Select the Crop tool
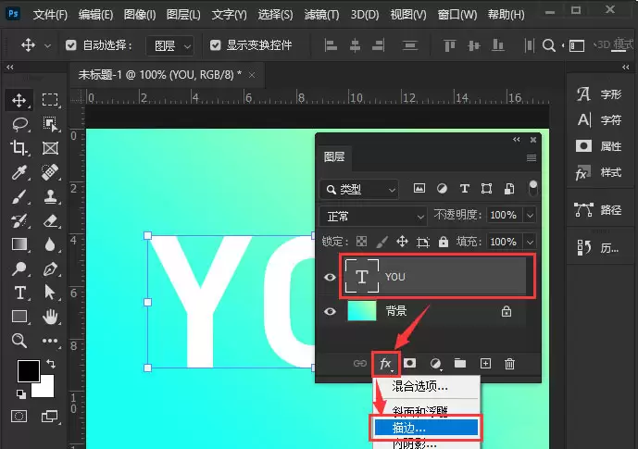Screen dimensions: 638x449 19,147
